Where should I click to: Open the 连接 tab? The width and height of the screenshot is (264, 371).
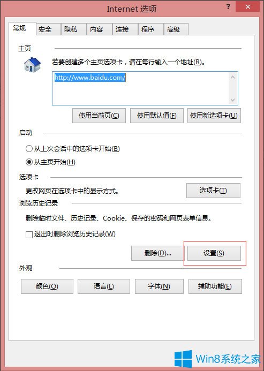pyautogui.click(x=125, y=29)
